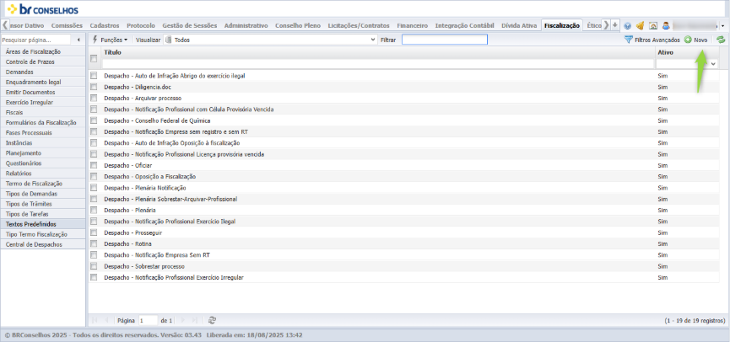The height and width of the screenshot is (342, 730).
Task: Open the Protocolo tab
Action: [141, 25]
